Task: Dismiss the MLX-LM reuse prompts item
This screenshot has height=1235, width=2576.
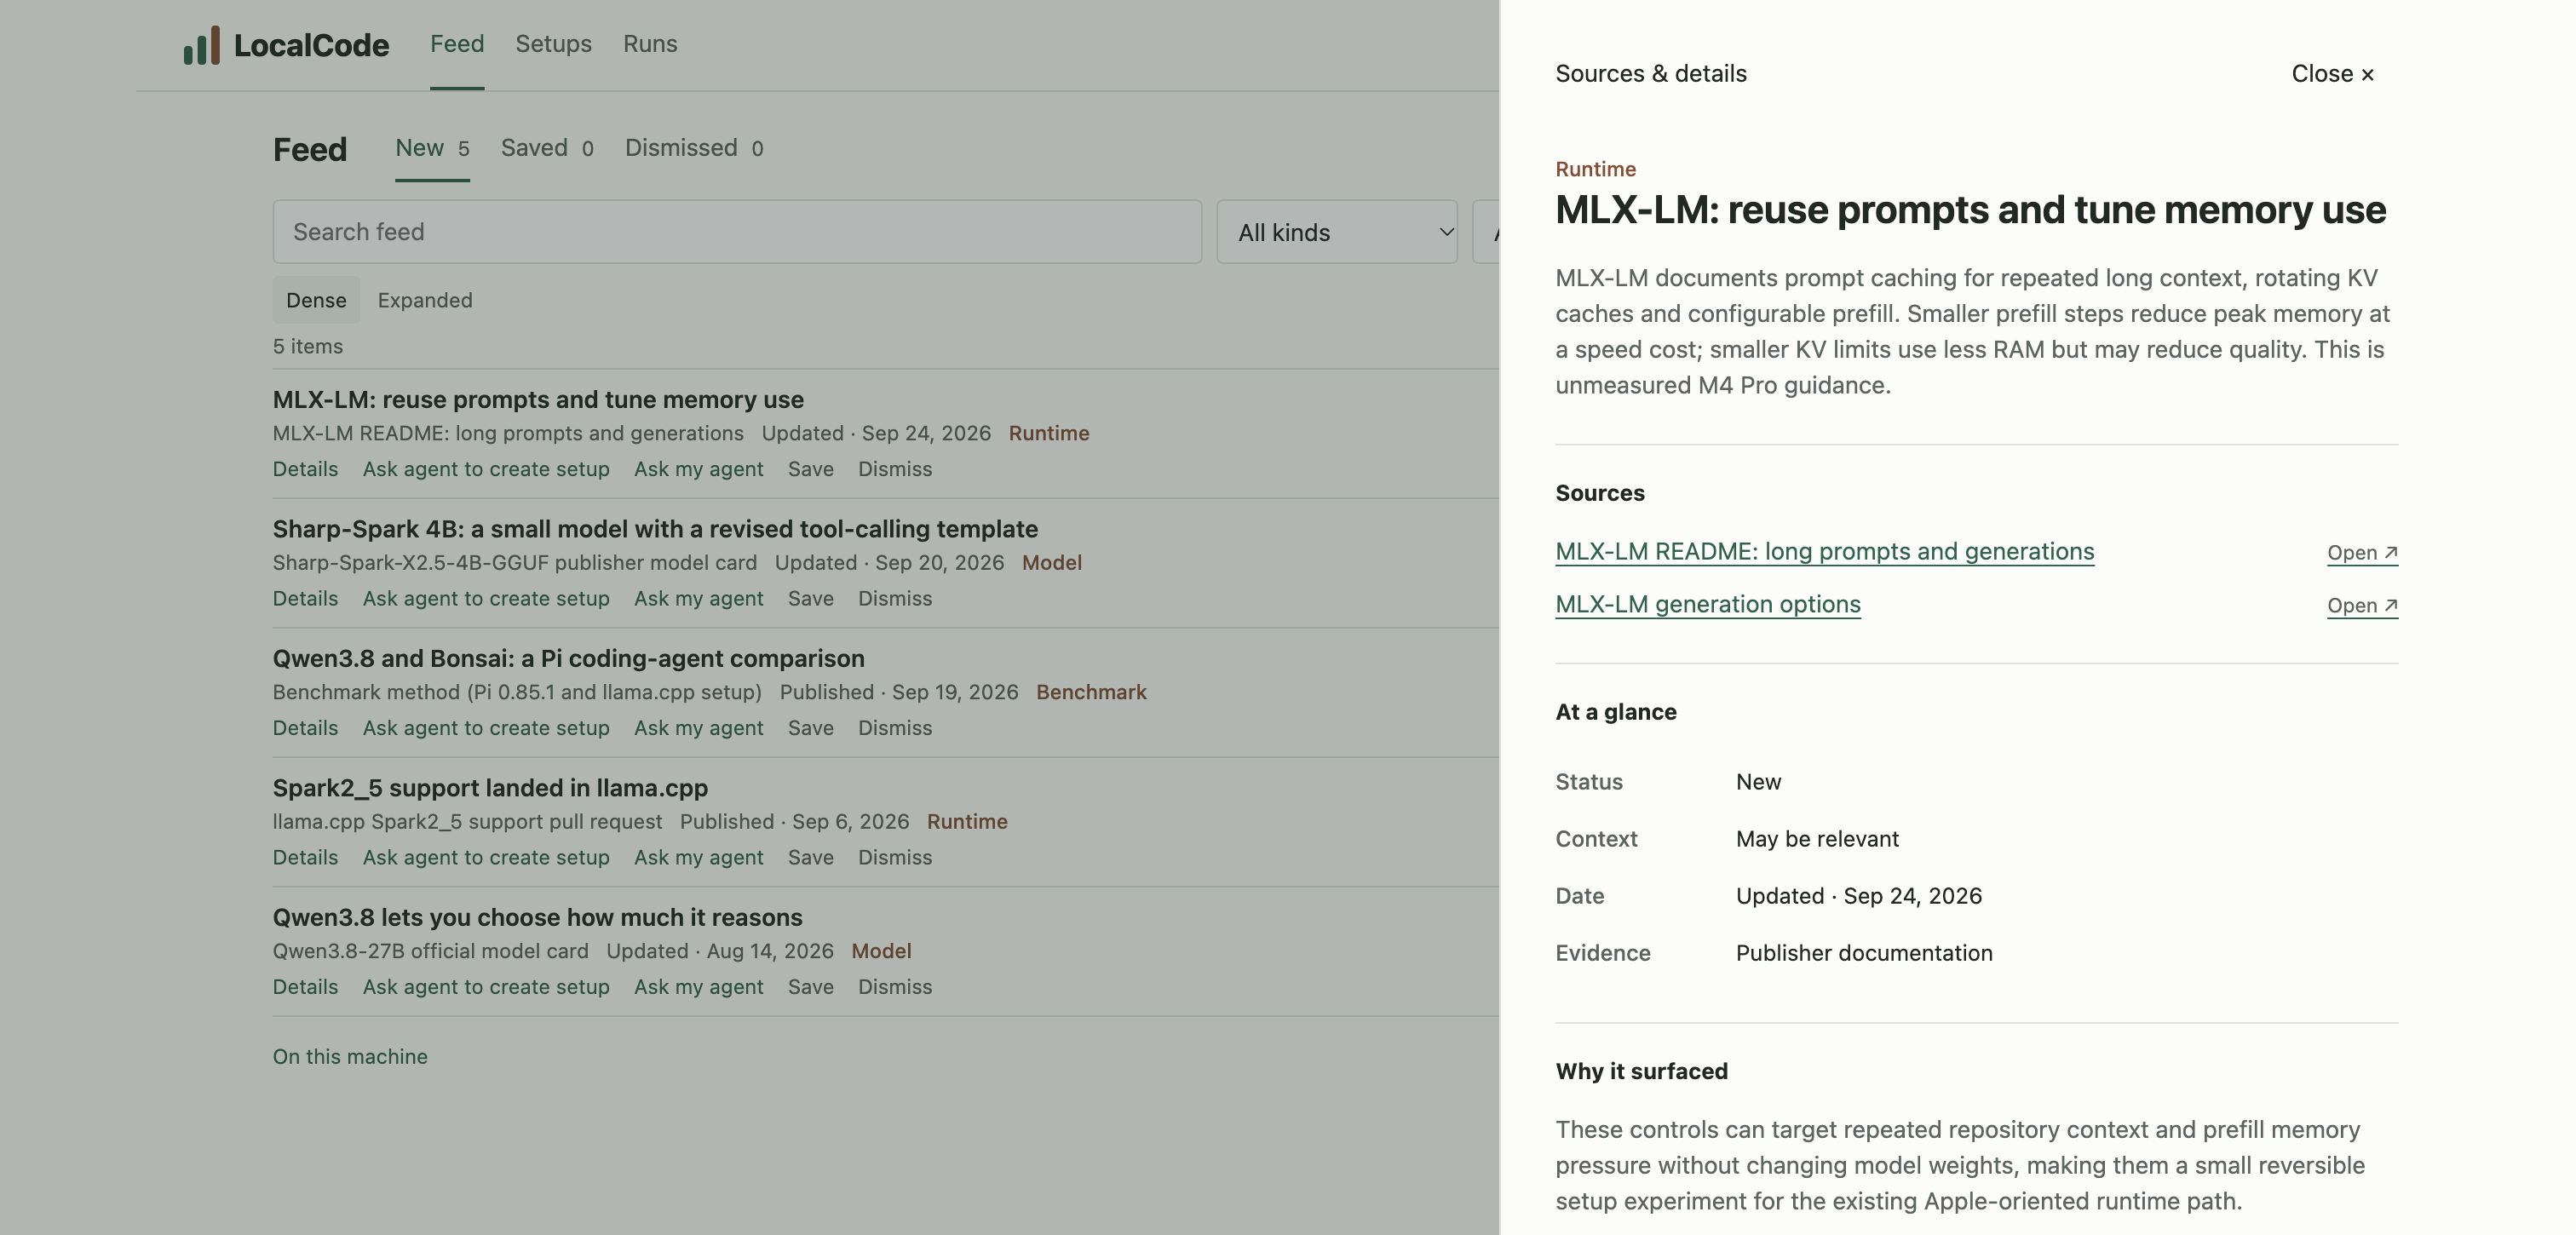Action: point(894,469)
